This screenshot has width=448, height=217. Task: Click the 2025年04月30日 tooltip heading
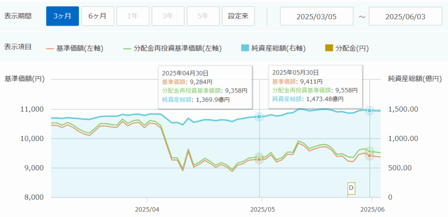click(184, 73)
